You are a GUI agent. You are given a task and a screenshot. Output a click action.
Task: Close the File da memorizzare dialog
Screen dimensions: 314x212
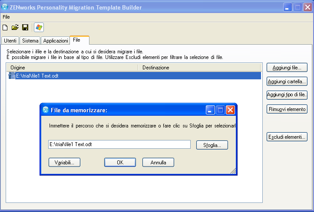pyautogui.click(x=230, y=110)
